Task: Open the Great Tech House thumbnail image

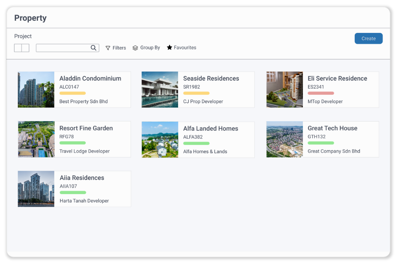Action: [284, 139]
